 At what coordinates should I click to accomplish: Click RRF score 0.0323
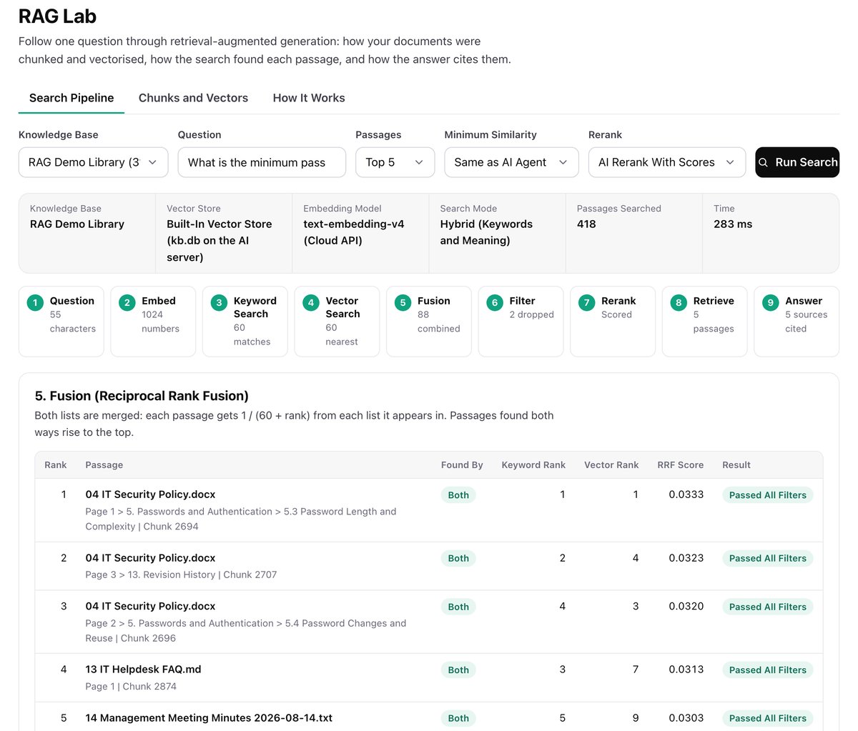pyautogui.click(x=686, y=558)
